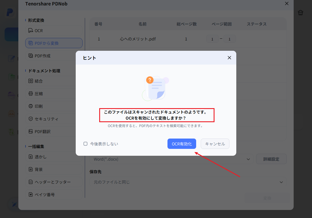Click the セキュリティ shield icon
312x218 pixels.
point(31,119)
